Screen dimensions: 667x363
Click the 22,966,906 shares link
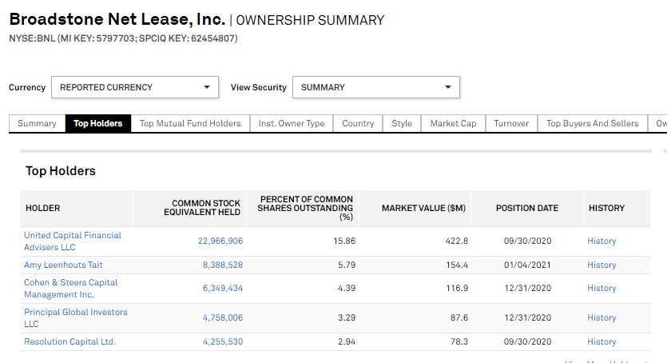pyautogui.click(x=220, y=241)
